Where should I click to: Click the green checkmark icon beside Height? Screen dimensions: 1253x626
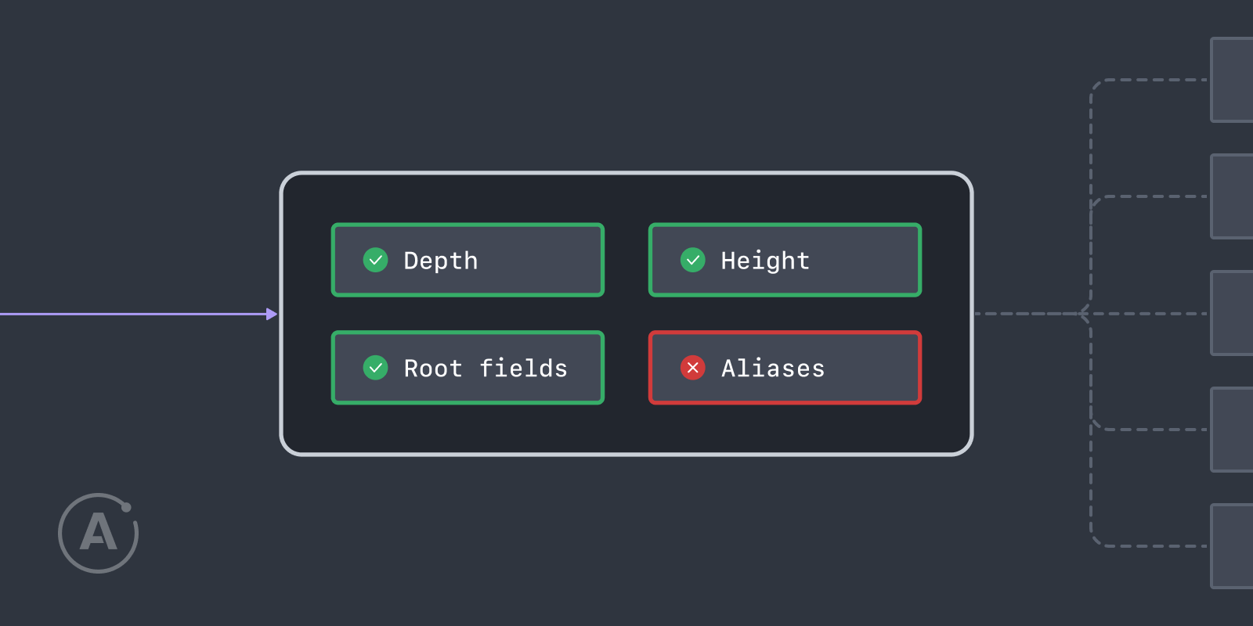pos(693,260)
